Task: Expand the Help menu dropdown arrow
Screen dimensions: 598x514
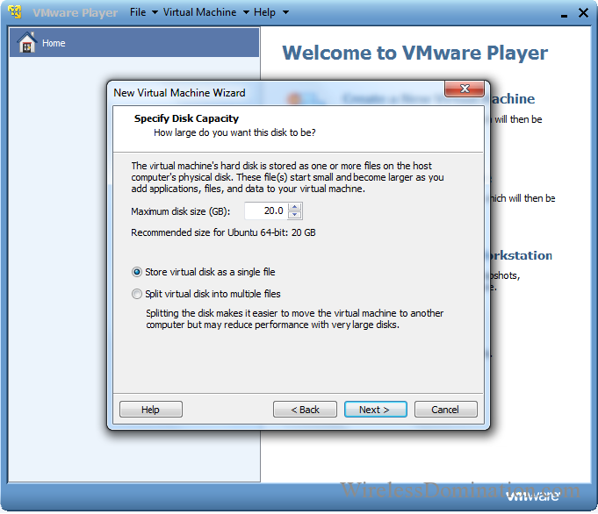Action: [285, 12]
